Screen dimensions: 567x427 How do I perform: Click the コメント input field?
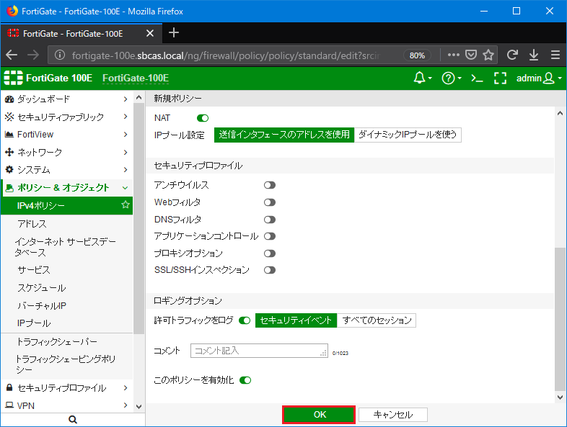[259, 351]
